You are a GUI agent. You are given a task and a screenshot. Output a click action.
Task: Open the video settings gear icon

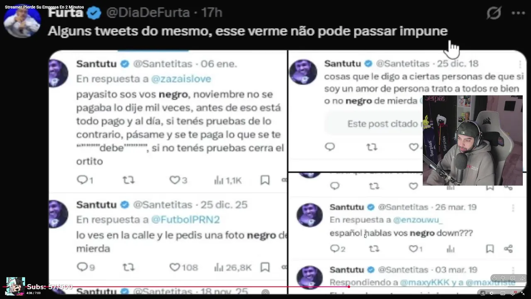[x=513, y=293]
